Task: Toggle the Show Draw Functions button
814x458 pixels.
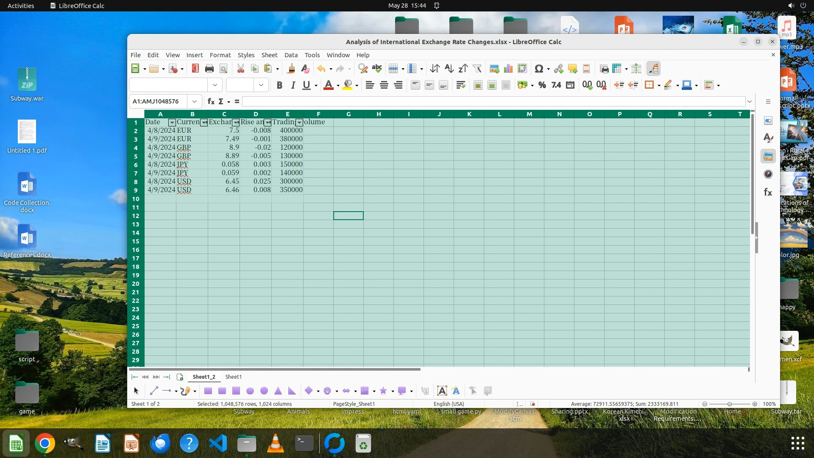Action: [653, 69]
